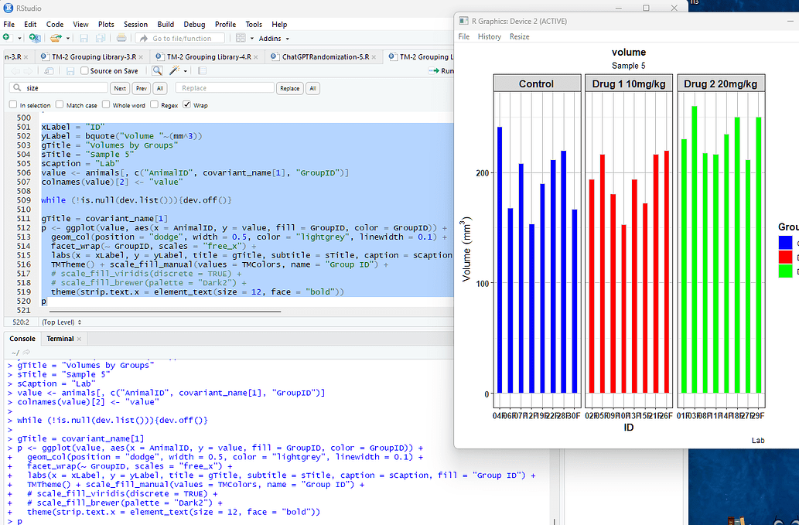Print the current source file
799x525 pixels.
(120, 38)
